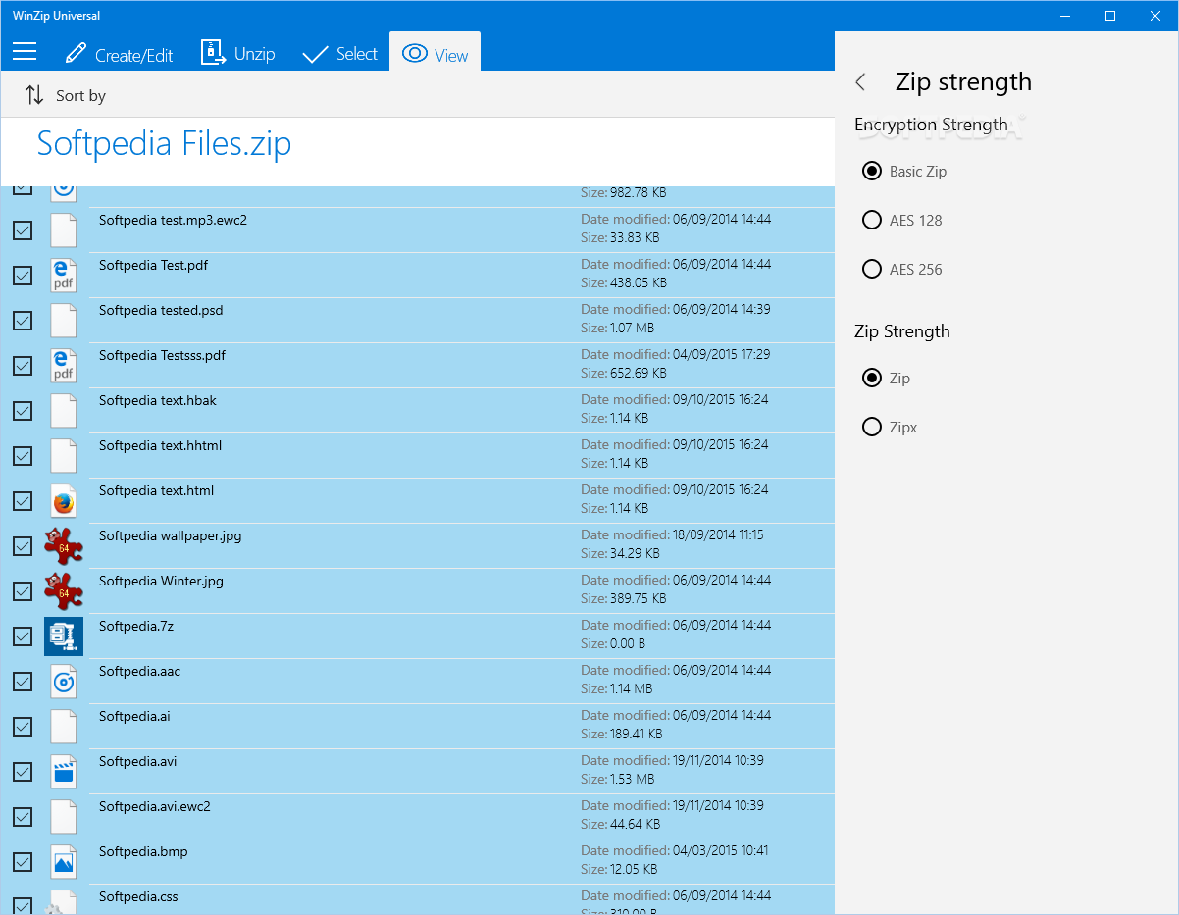The height and width of the screenshot is (915, 1179).
Task: Click blank file icon for Softpedia.avi.ewc2
Action: (64, 817)
